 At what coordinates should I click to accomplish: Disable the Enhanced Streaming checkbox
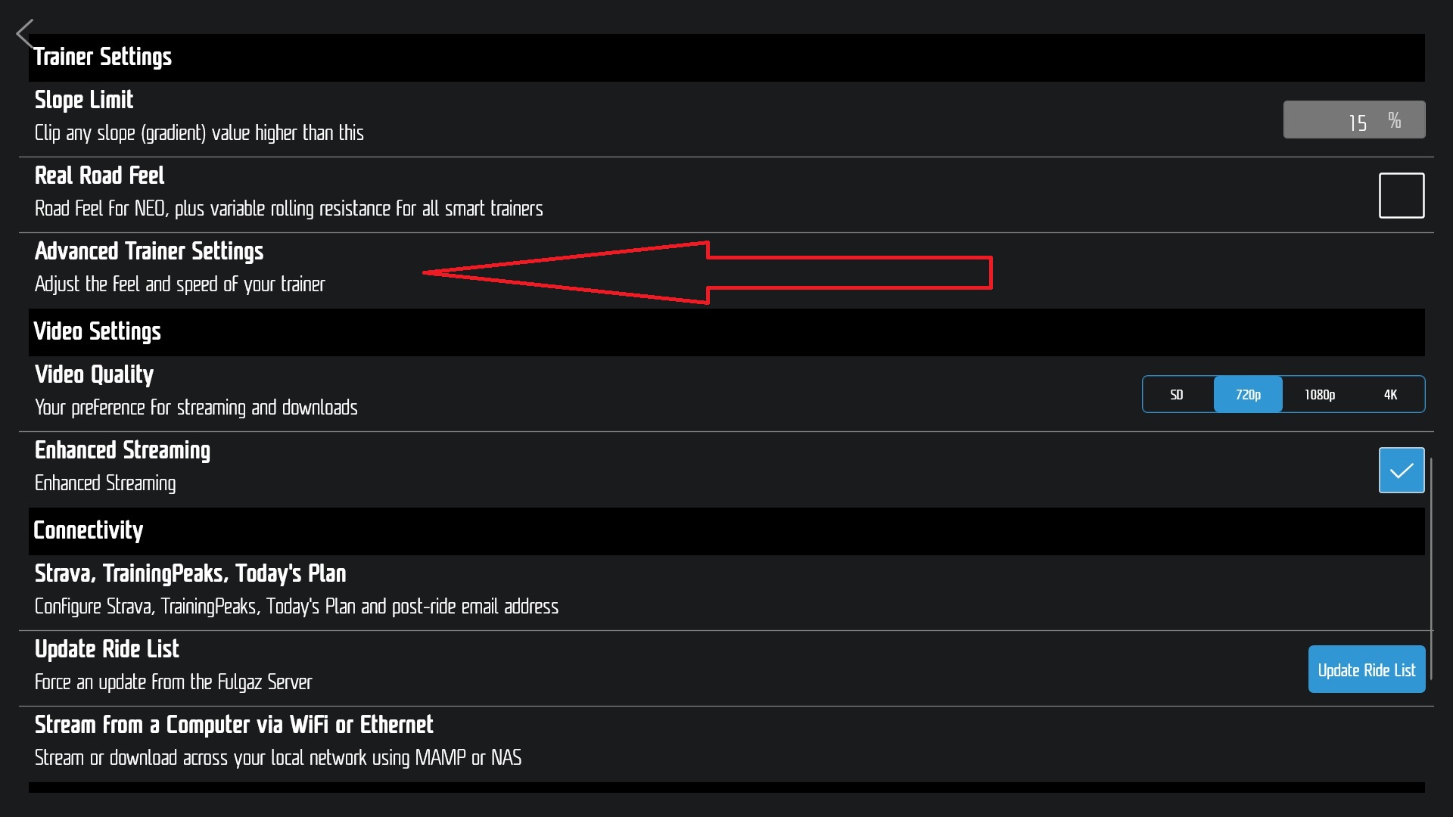pos(1401,470)
